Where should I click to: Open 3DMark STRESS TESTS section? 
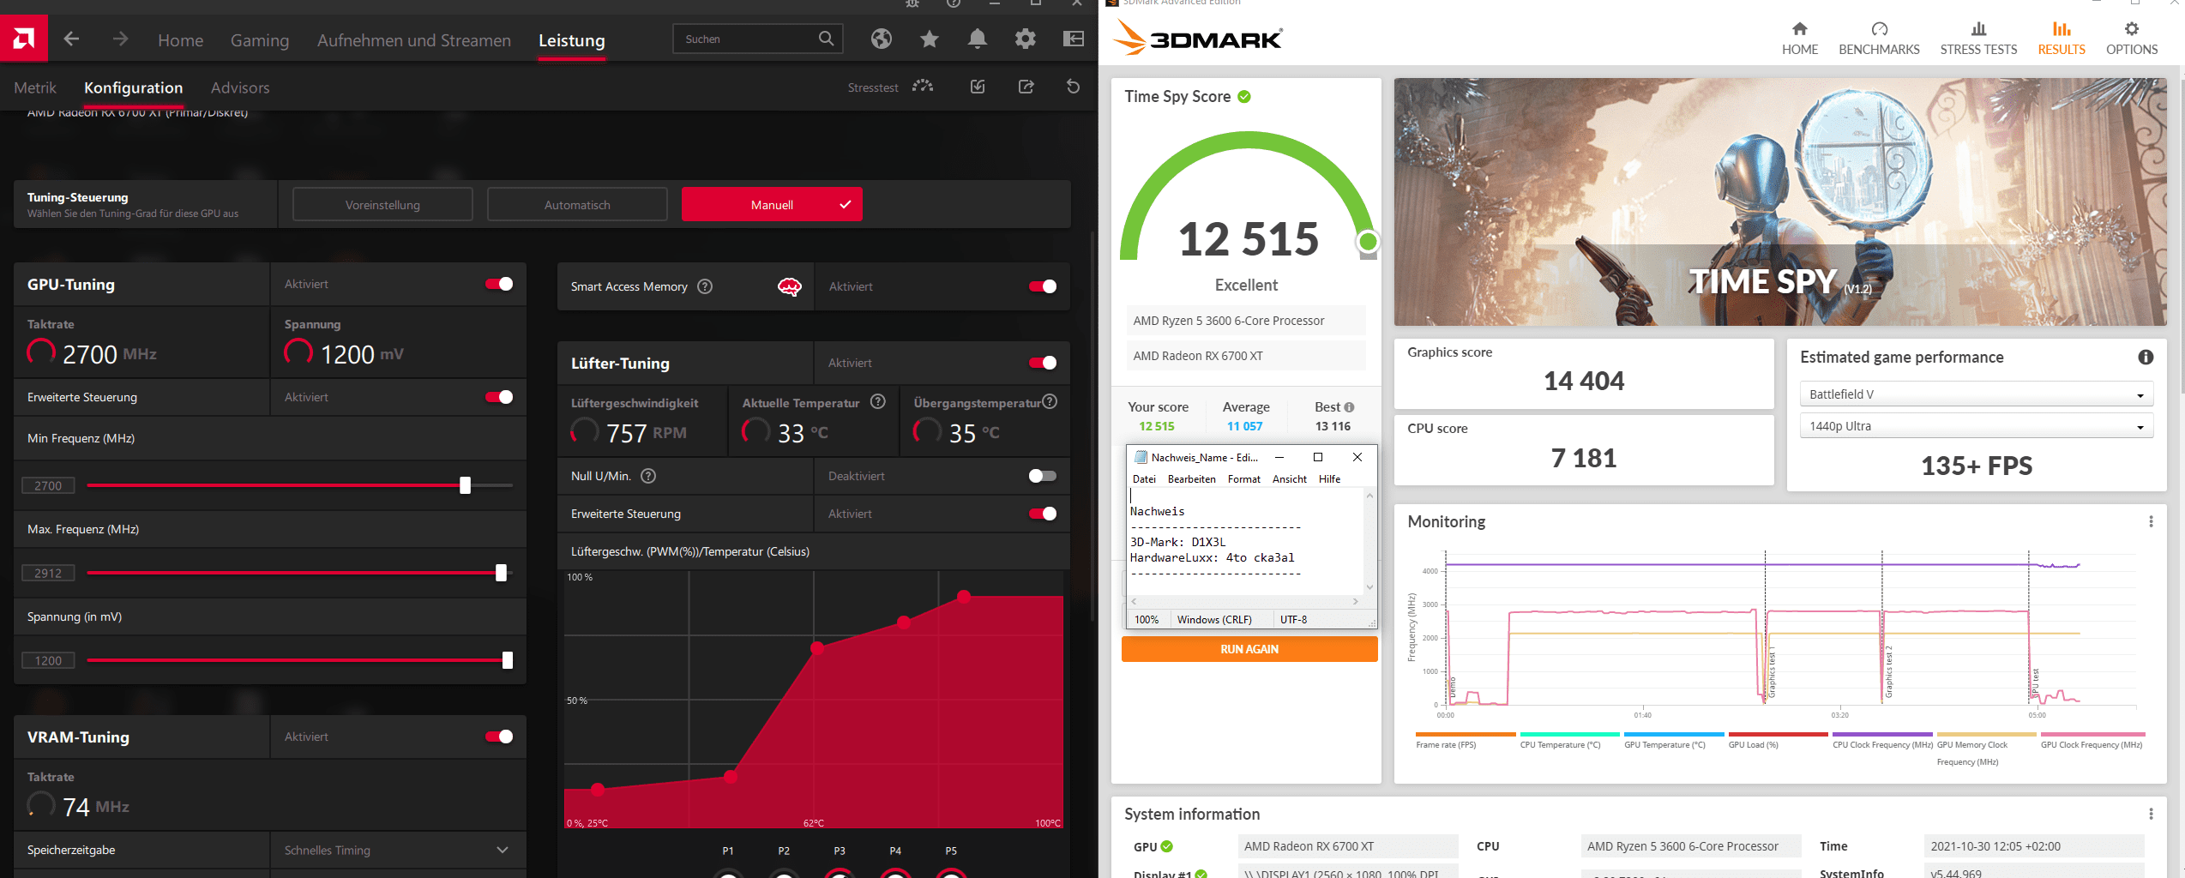(1978, 39)
